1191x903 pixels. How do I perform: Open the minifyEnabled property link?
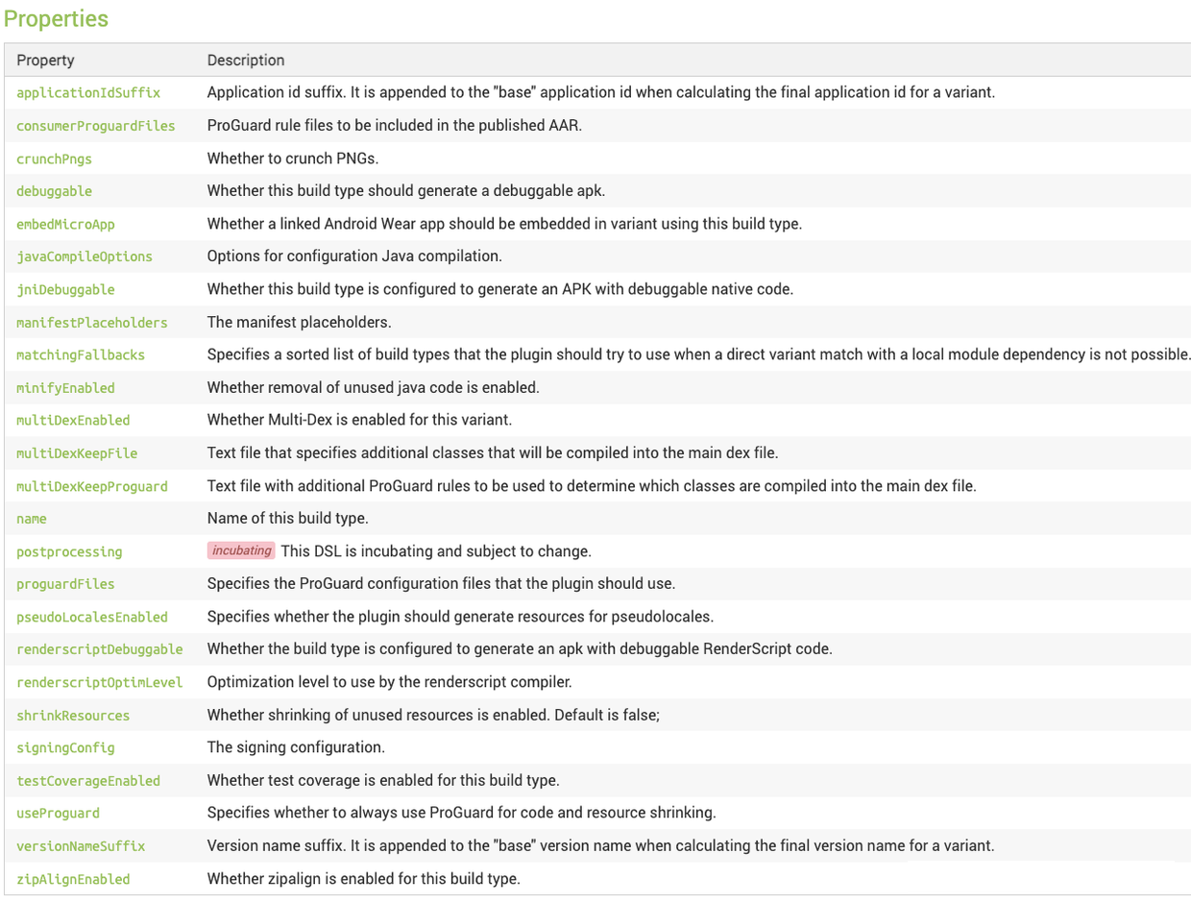(x=65, y=388)
